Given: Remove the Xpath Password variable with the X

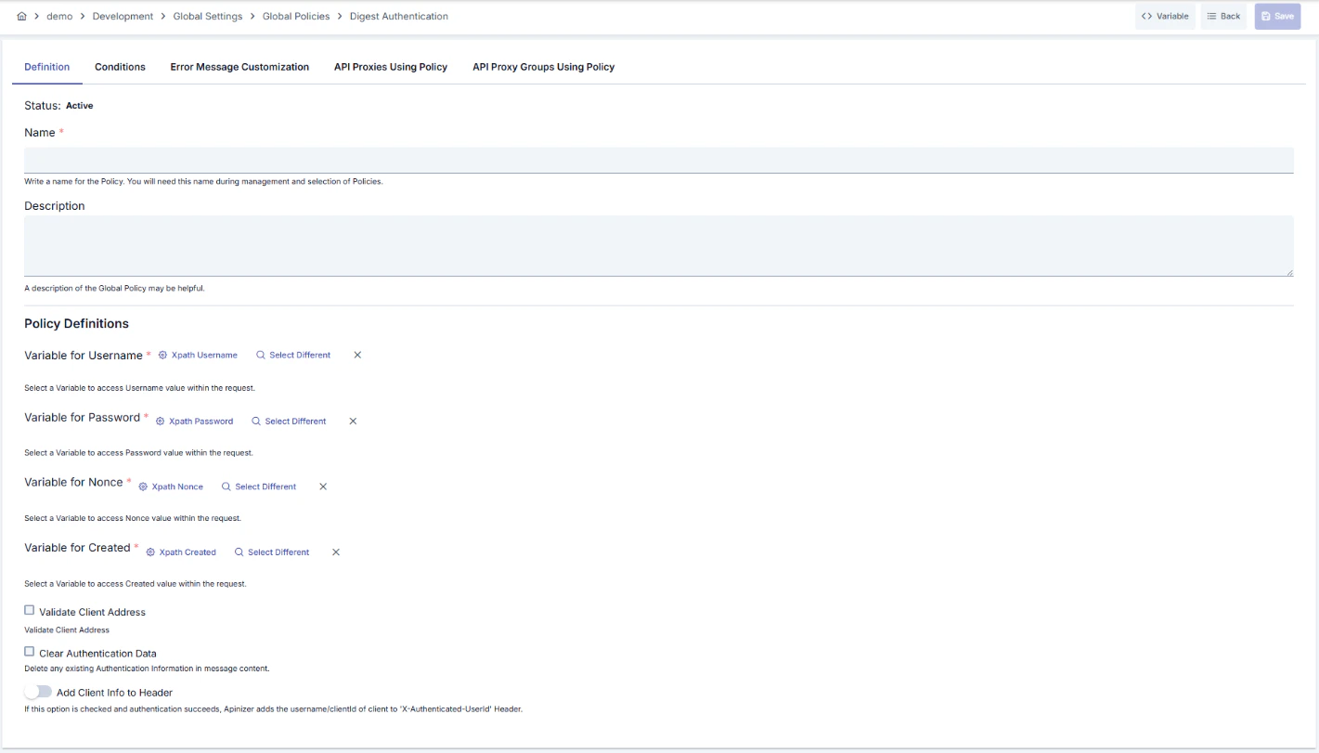Looking at the screenshot, I should [353, 421].
